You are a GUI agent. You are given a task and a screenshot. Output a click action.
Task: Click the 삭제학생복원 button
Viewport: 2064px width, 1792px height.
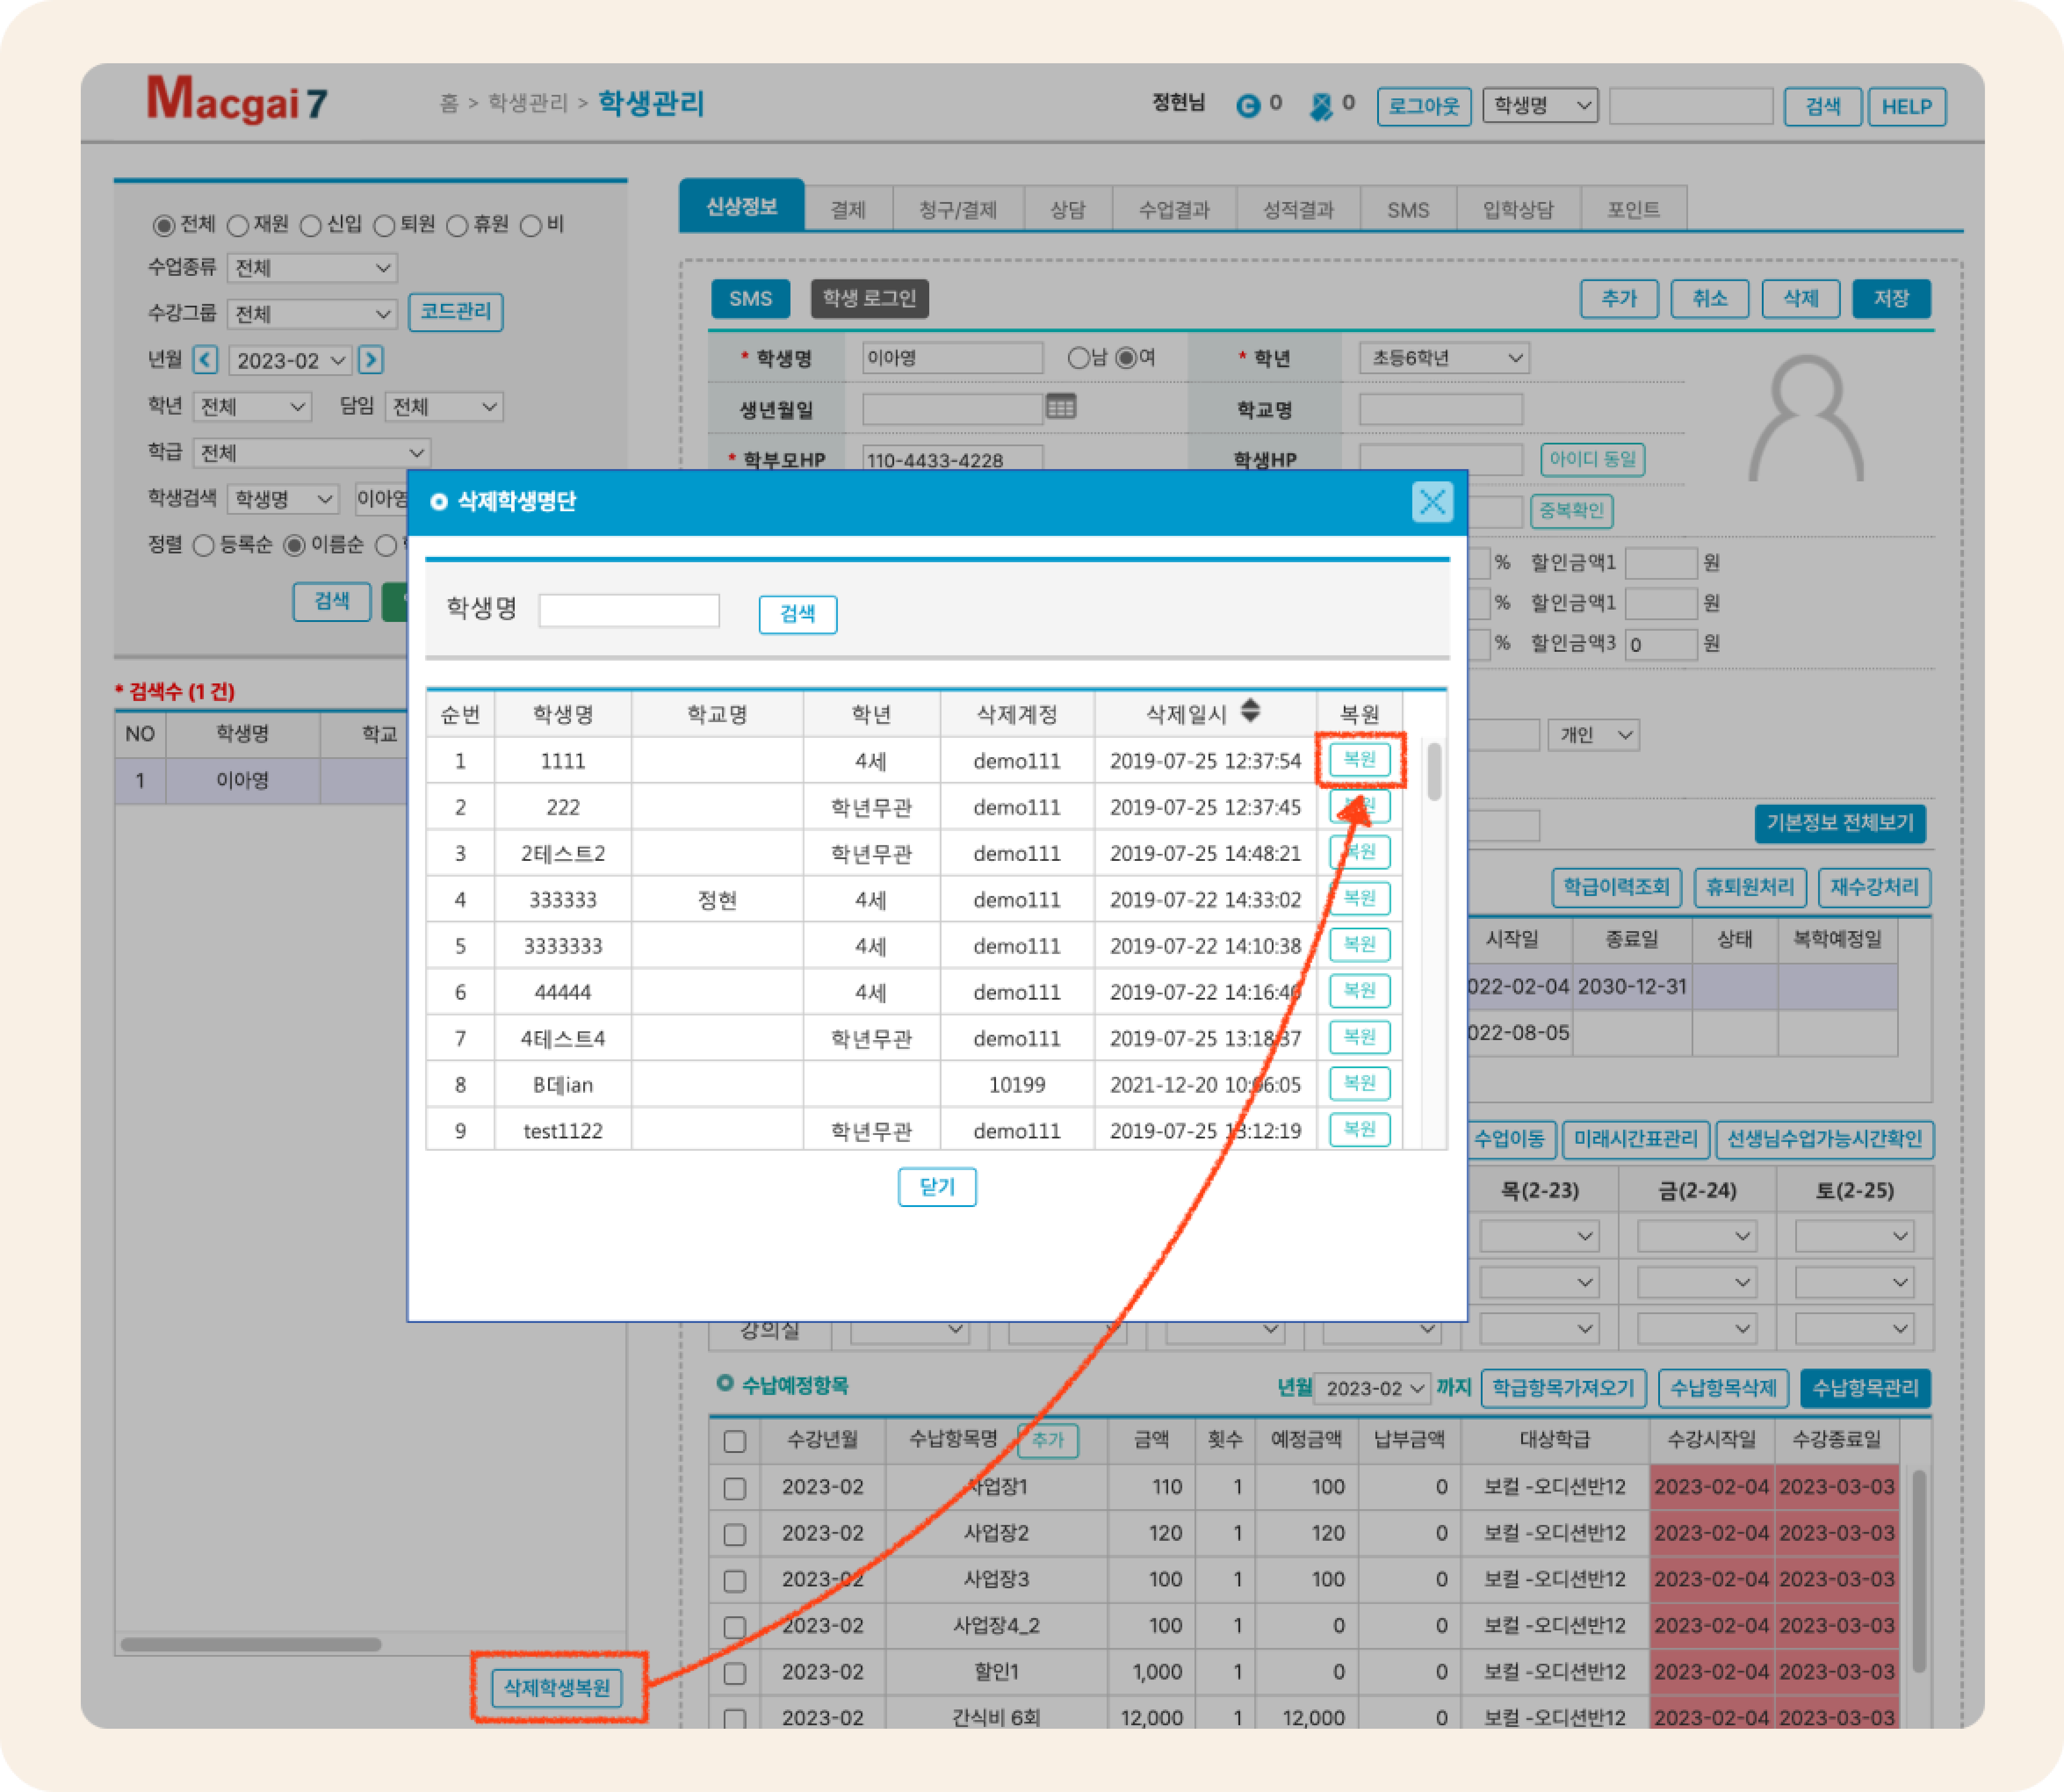point(557,1688)
